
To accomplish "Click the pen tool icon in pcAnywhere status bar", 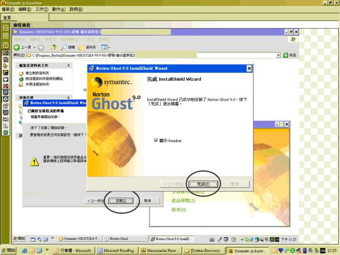I will click(x=220, y=240).
